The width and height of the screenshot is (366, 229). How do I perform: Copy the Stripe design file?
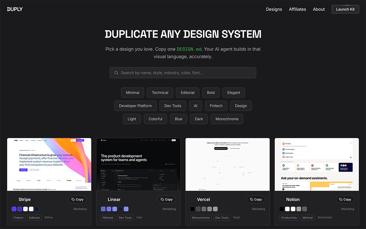click(78, 199)
